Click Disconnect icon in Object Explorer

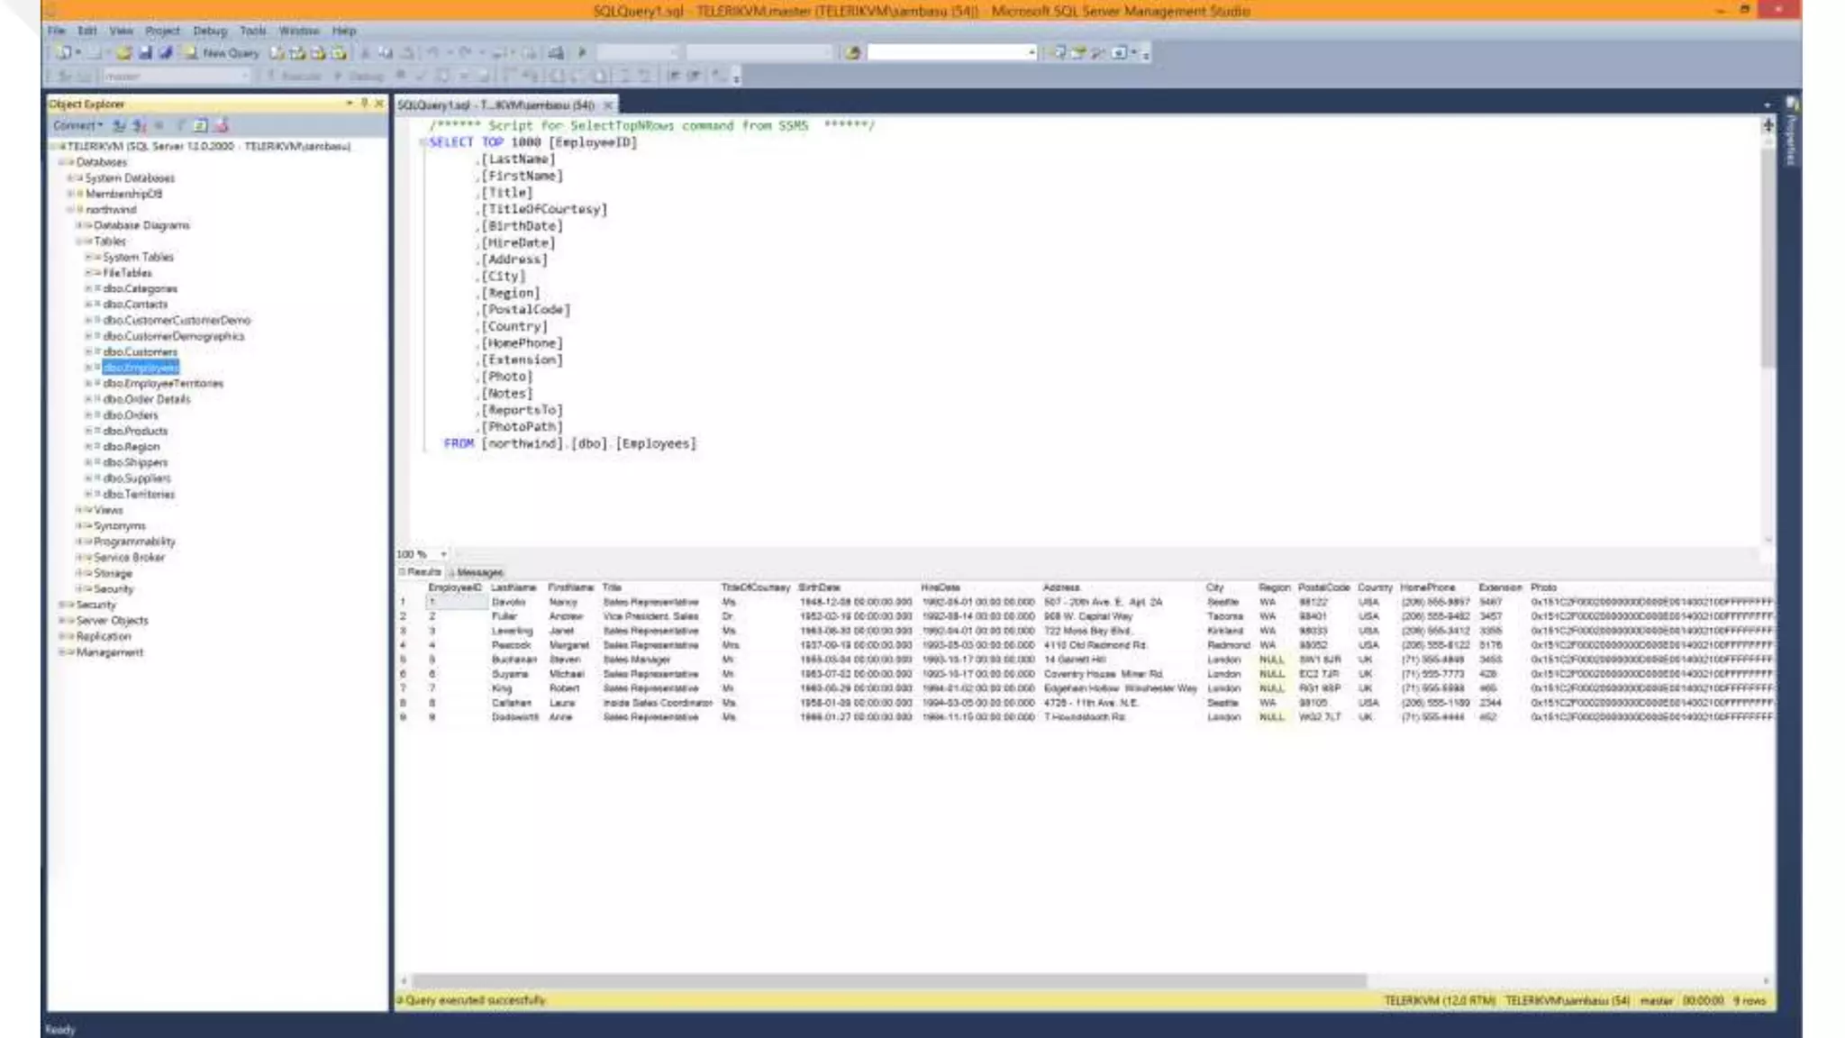coord(140,126)
